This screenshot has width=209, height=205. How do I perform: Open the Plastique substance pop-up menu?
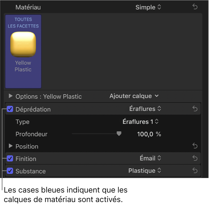coord(145,171)
